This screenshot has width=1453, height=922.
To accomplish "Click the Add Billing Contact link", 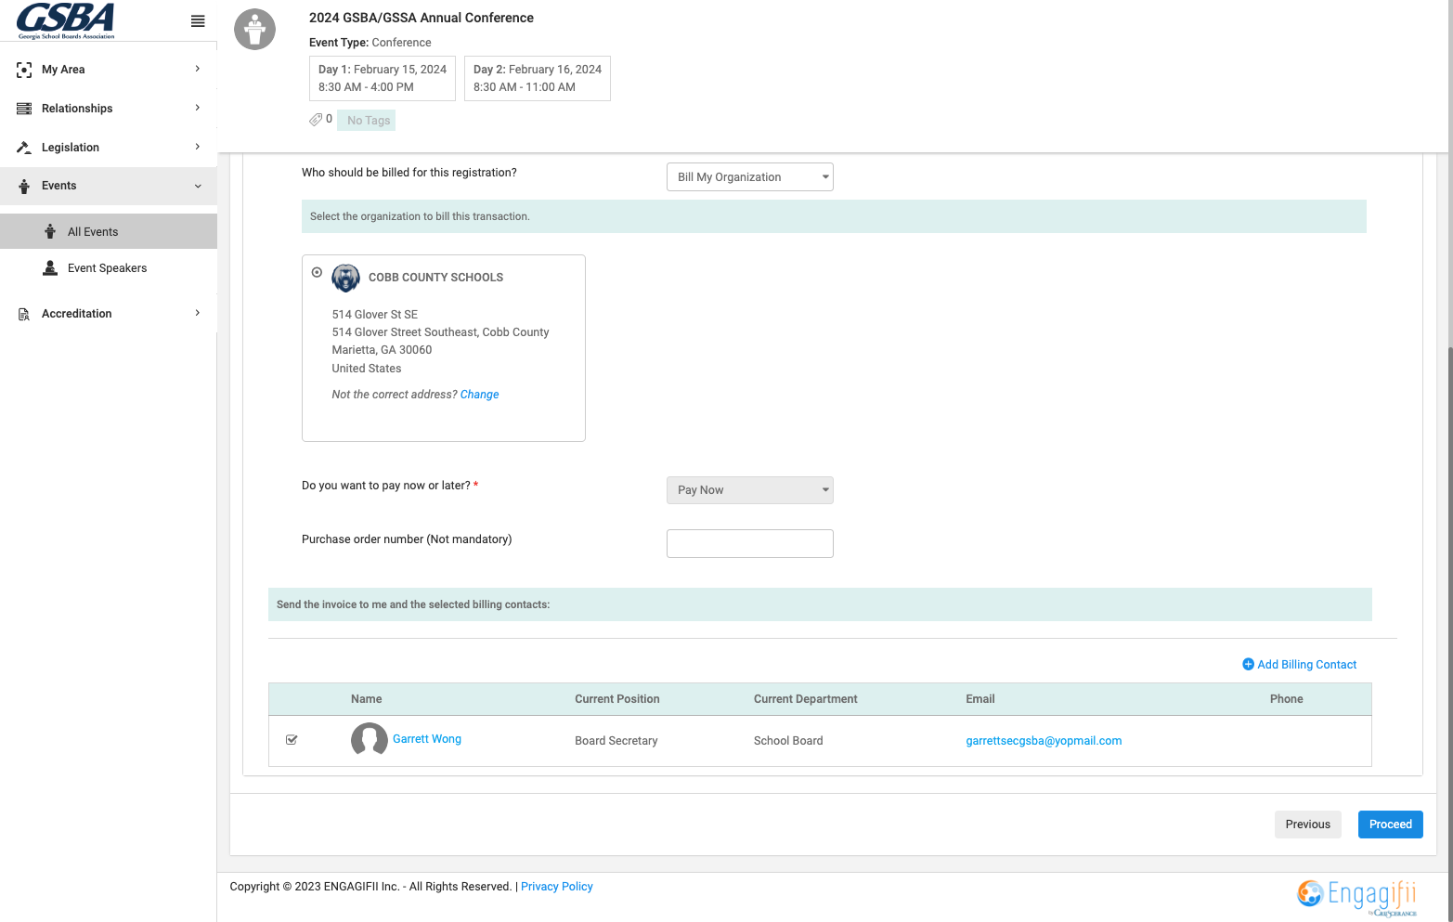I will click(1306, 665).
